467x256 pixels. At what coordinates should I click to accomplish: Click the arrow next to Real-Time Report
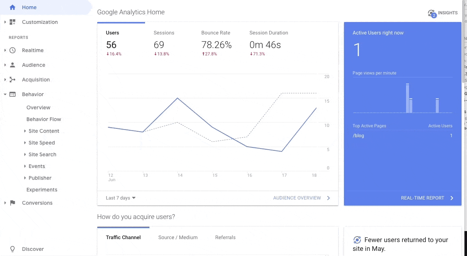(452, 198)
